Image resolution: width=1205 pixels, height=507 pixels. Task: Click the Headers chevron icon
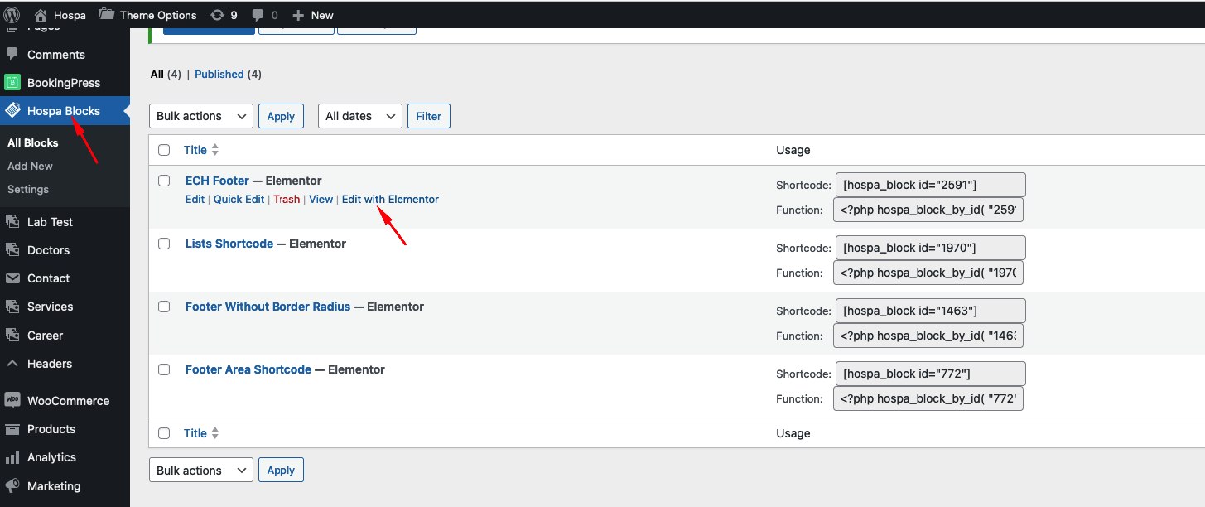12,363
